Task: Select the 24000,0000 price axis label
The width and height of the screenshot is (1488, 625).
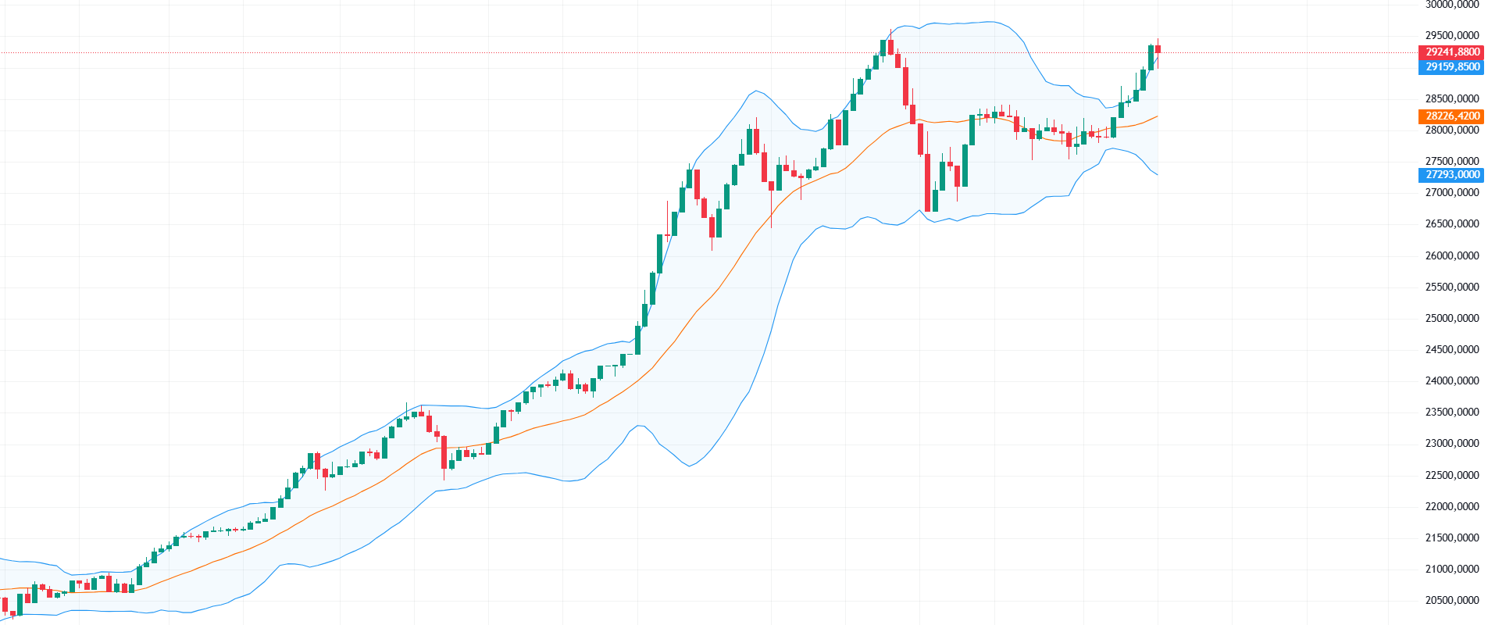Action: point(1451,381)
